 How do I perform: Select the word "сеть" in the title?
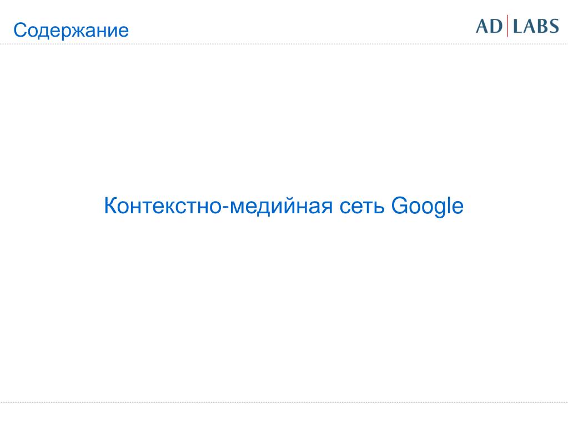(361, 207)
